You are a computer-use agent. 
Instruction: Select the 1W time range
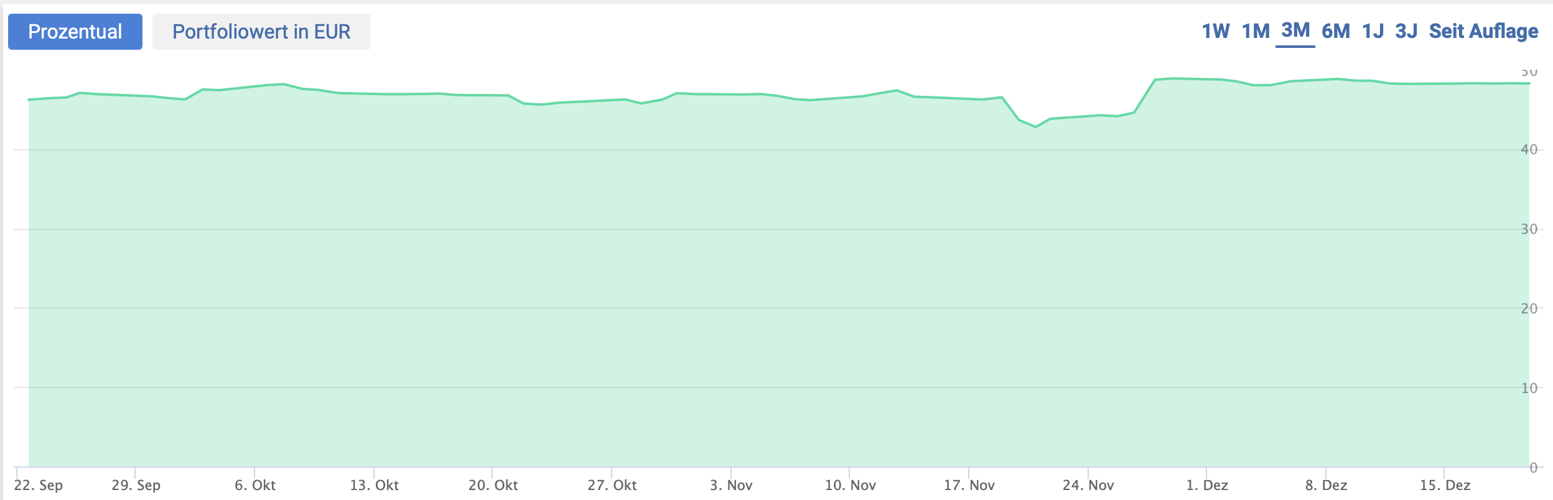(1215, 31)
